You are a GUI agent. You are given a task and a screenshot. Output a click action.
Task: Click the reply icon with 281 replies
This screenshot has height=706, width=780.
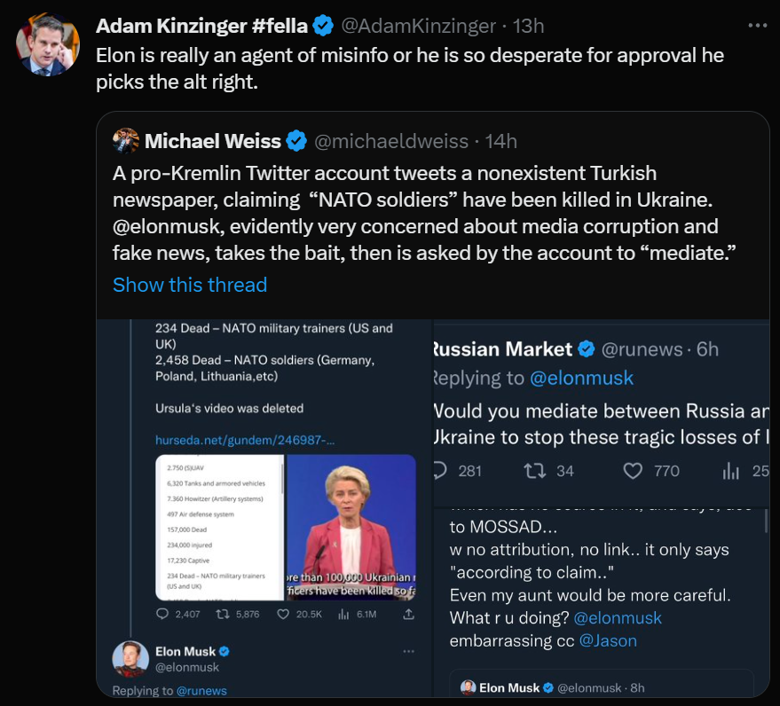point(441,471)
